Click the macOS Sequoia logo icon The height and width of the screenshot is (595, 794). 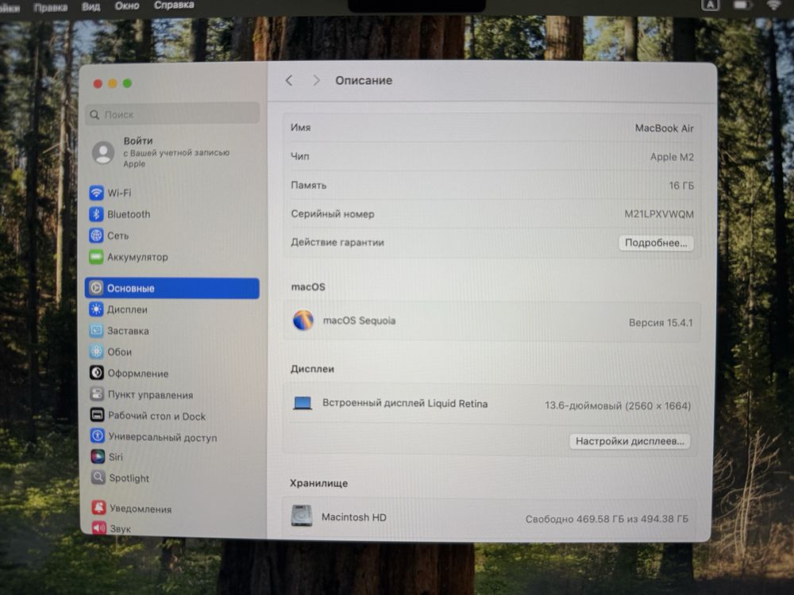303,321
